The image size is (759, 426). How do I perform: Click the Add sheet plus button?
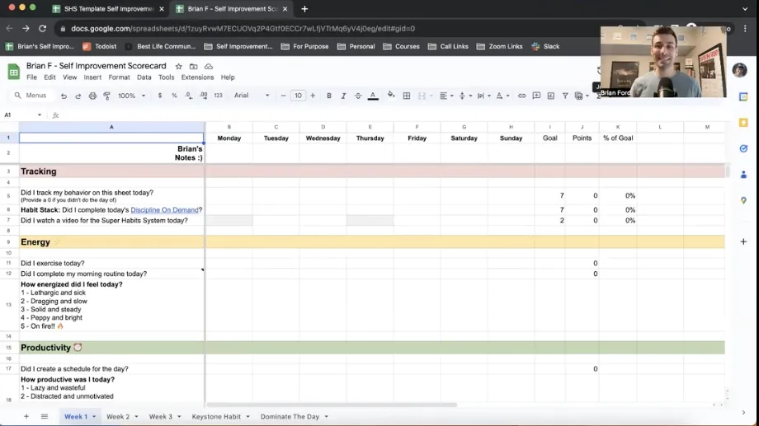(26, 417)
